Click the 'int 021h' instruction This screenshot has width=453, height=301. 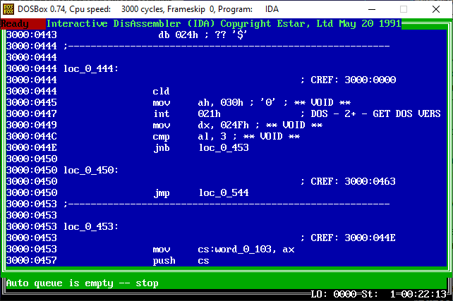(186, 113)
